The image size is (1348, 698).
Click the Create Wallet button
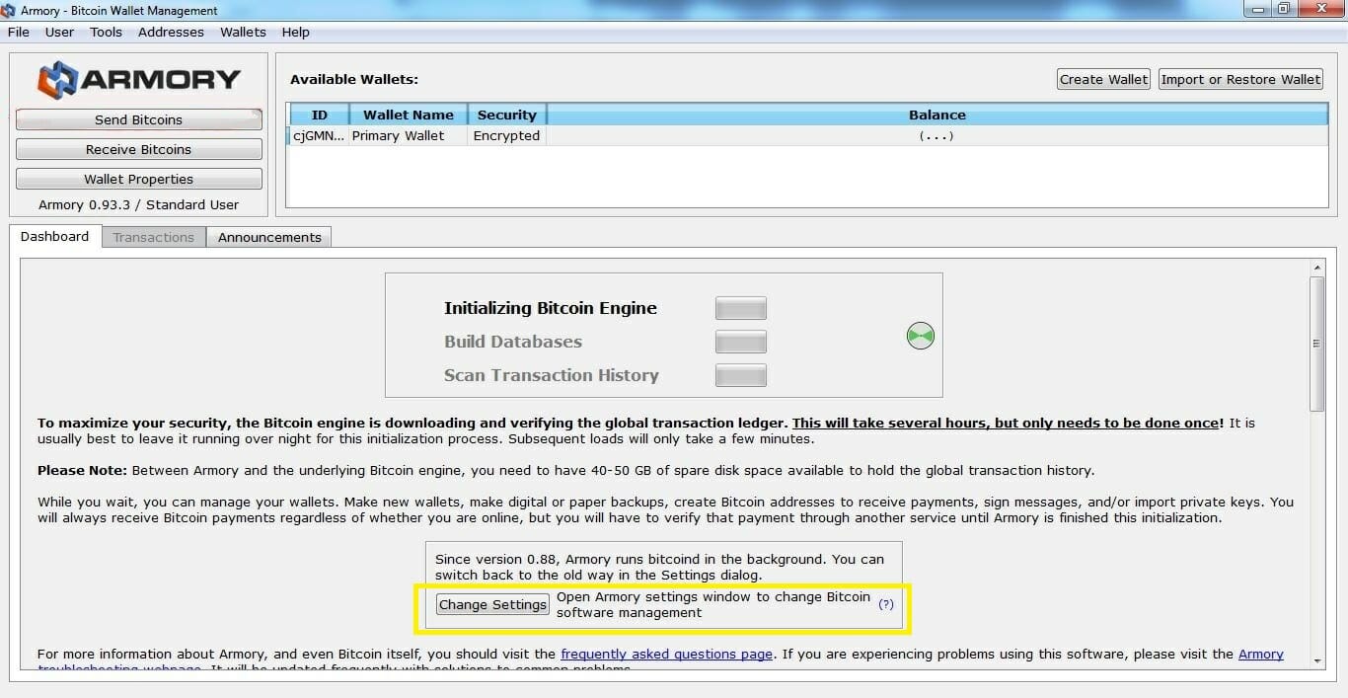tap(1103, 79)
